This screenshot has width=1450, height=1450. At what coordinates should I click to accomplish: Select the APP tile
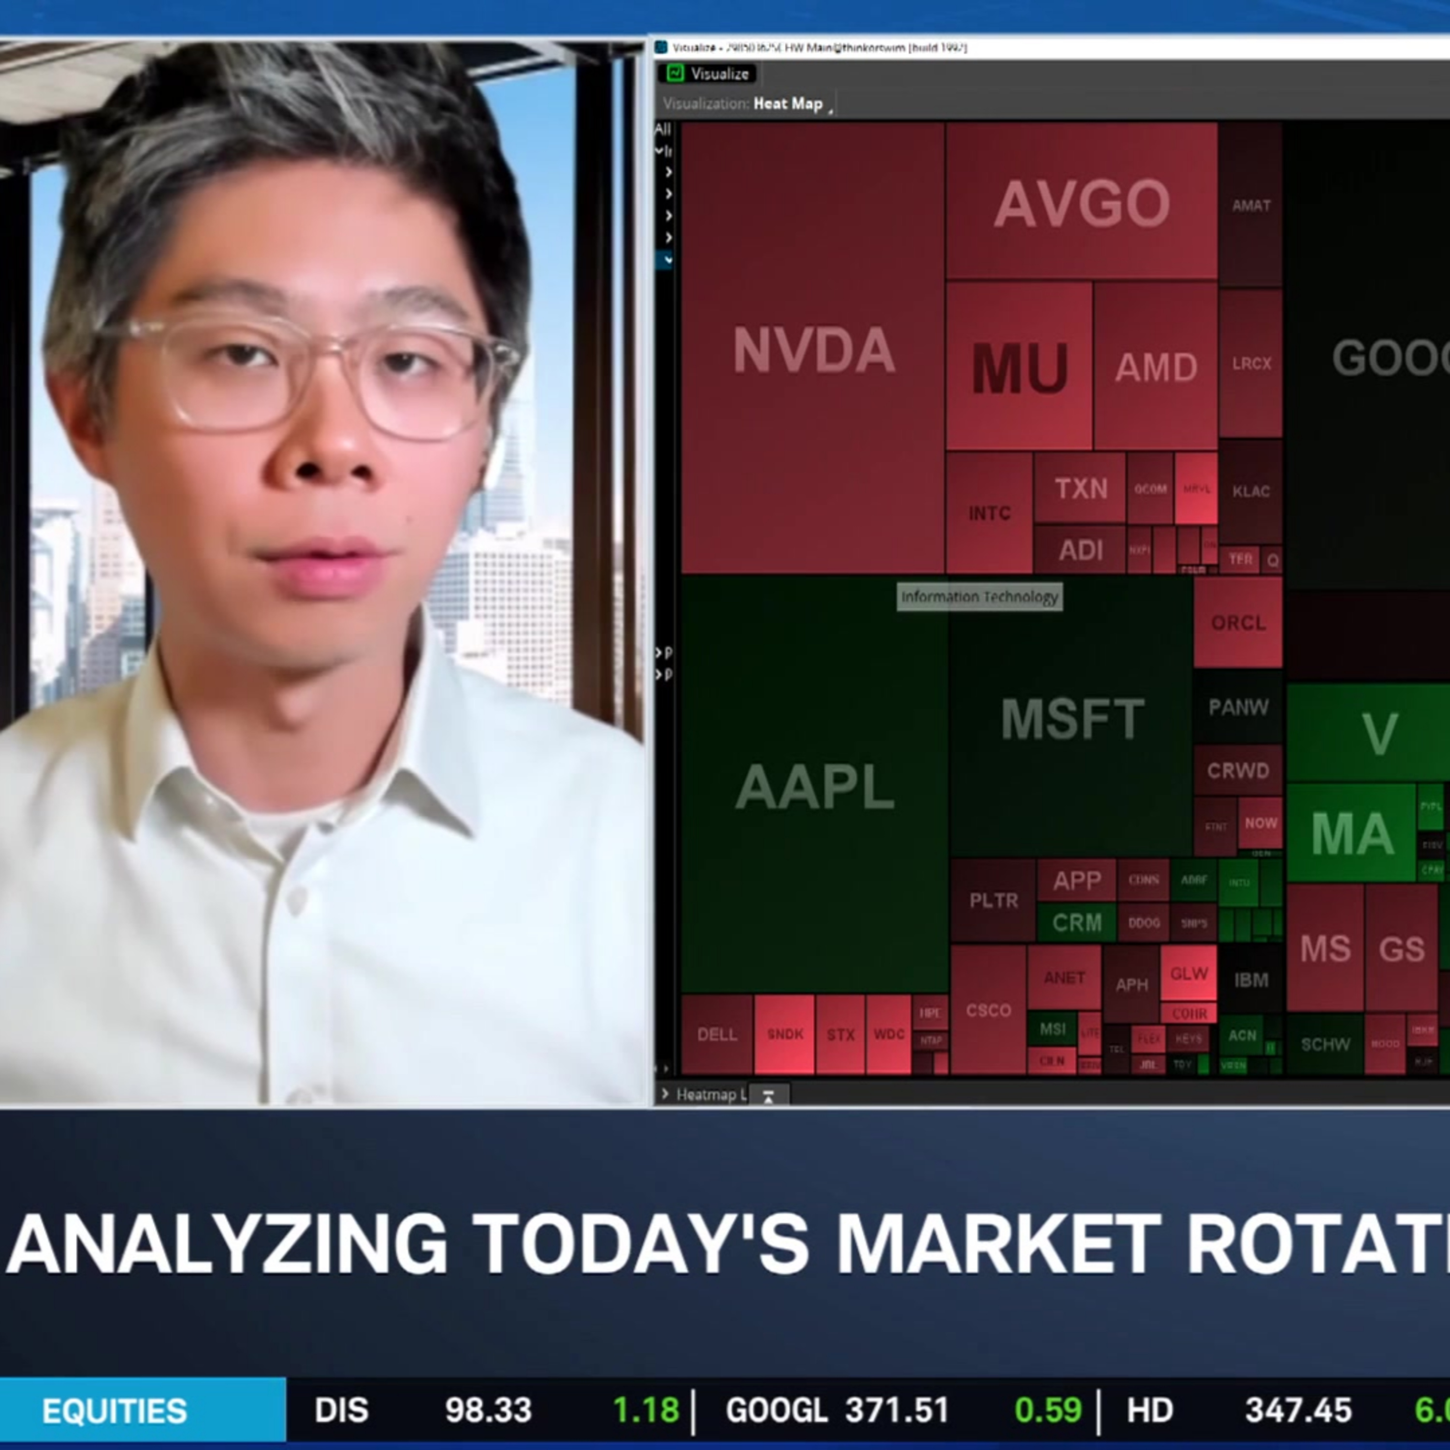click(1076, 880)
